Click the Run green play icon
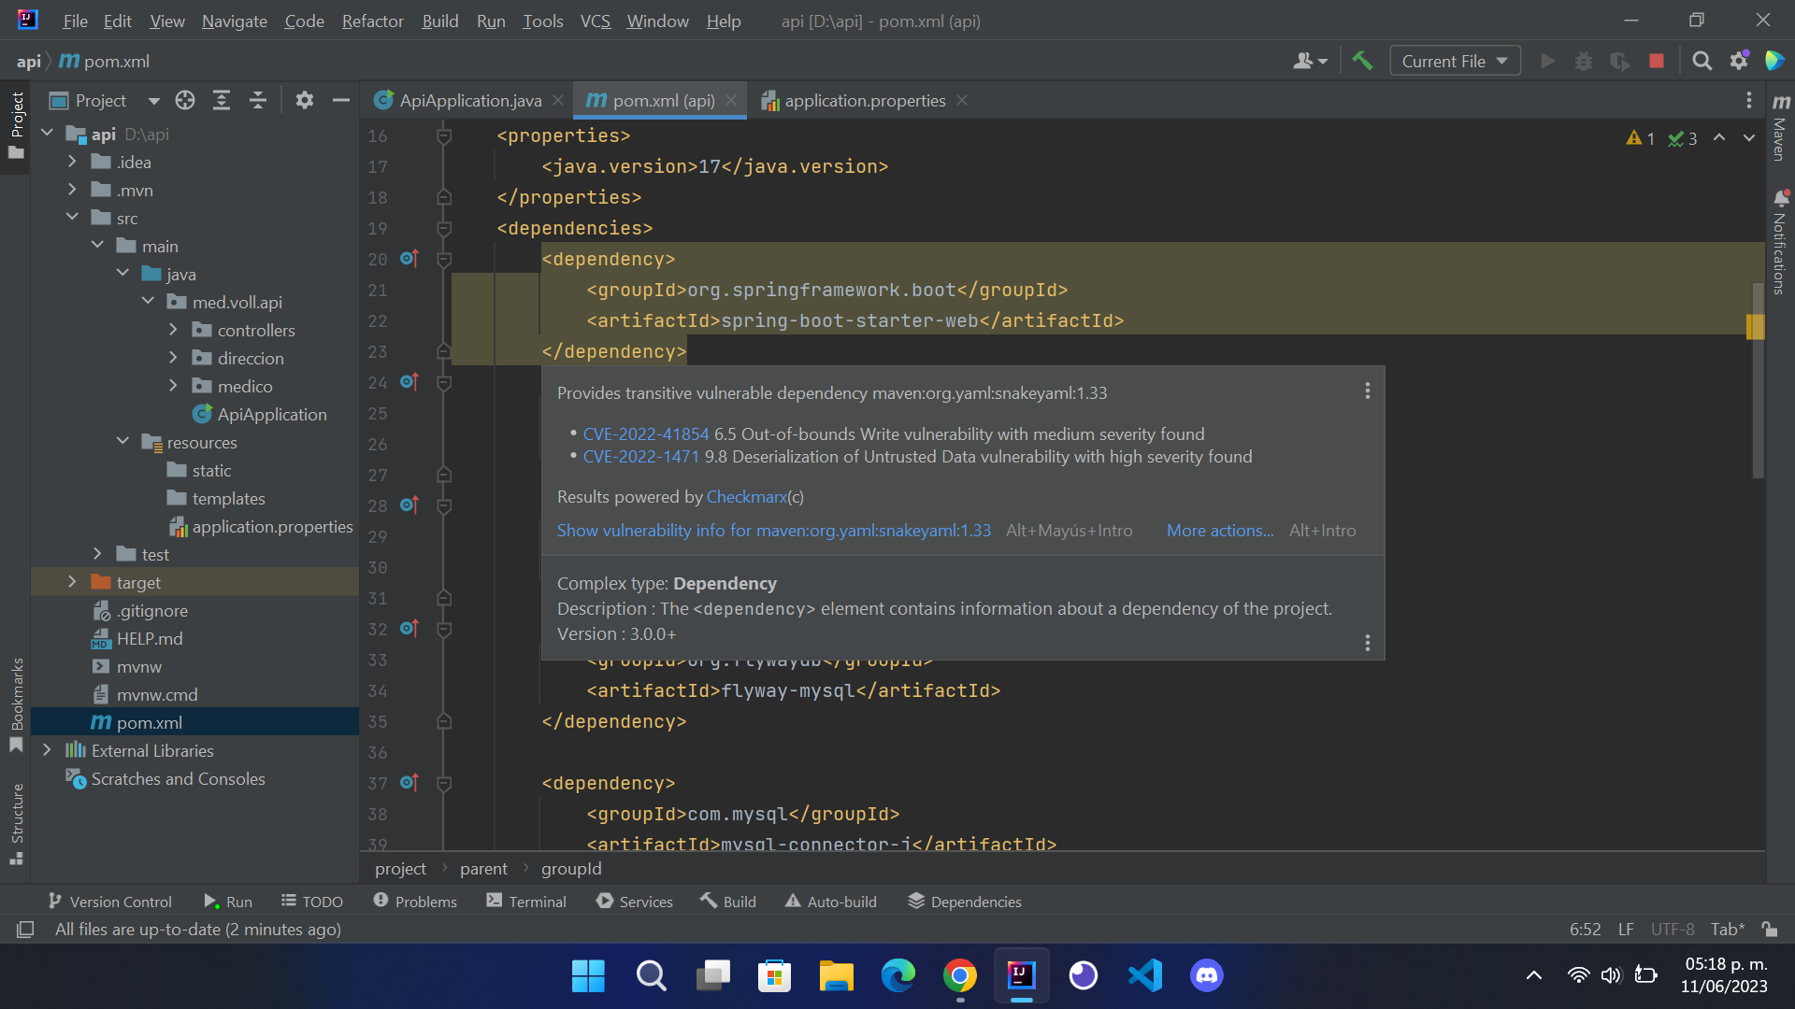Image resolution: width=1795 pixels, height=1009 pixels. click(1547, 61)
